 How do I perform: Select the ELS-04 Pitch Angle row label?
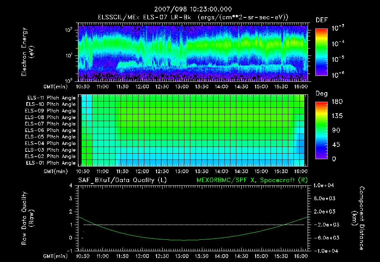50,144
